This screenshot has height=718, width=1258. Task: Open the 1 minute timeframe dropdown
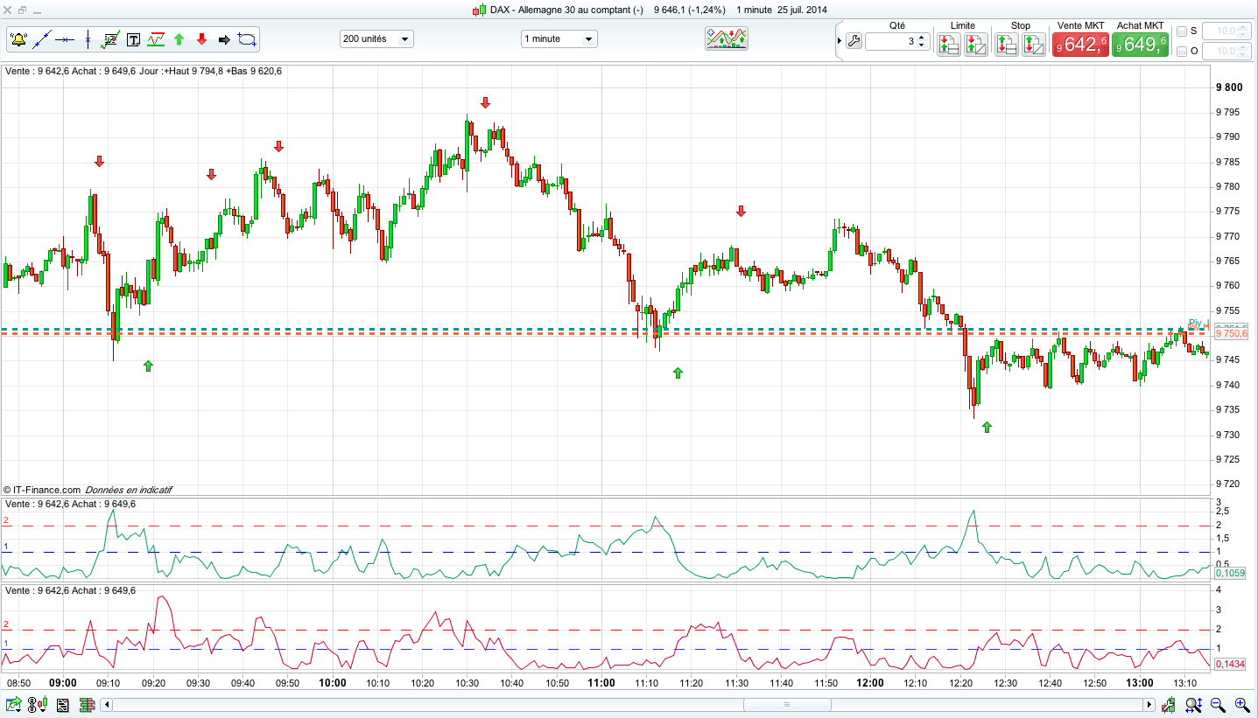click(559, 39)
